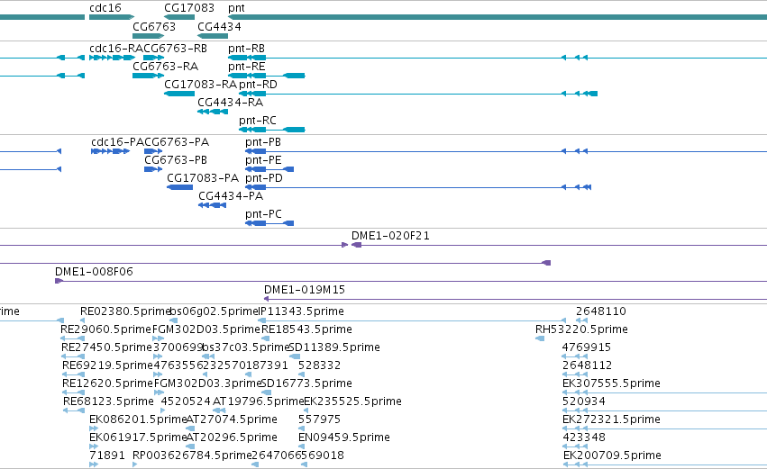Open EST entry 2648110
The width and height of the screenshot is (767, 469).
point(601,311)
